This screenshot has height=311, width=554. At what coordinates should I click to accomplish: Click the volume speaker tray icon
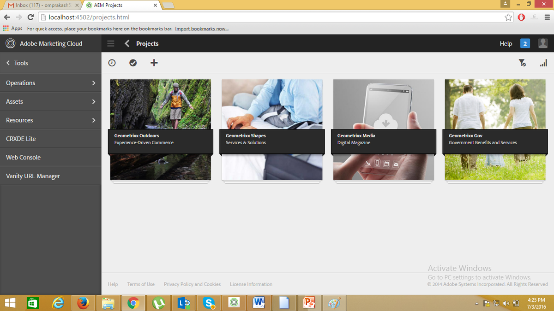[506, 303]
